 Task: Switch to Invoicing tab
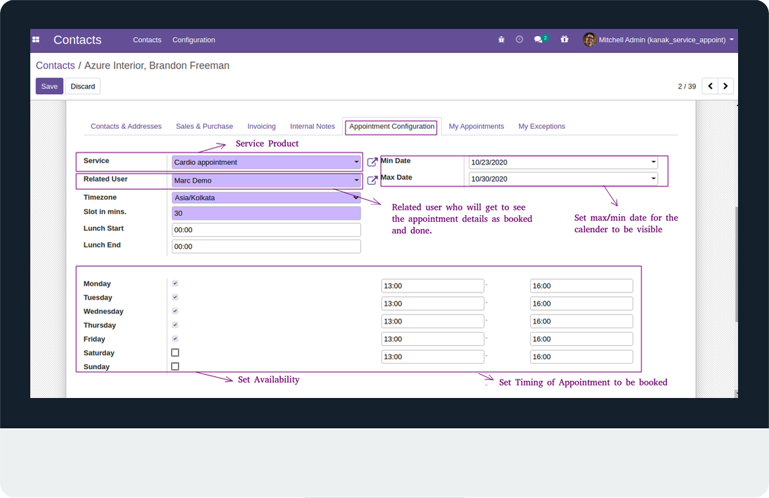(x=261, y=126)
